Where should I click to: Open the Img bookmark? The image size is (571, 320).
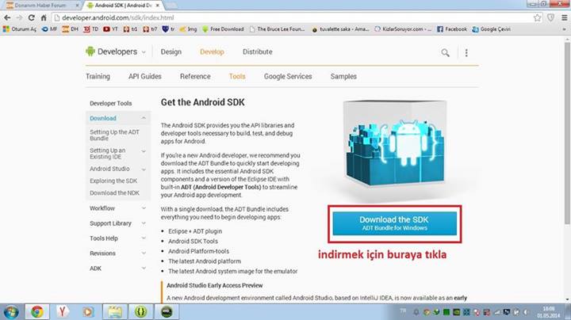[188, 29]
